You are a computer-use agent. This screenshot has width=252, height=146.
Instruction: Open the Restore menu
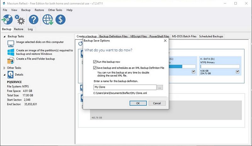39,10
